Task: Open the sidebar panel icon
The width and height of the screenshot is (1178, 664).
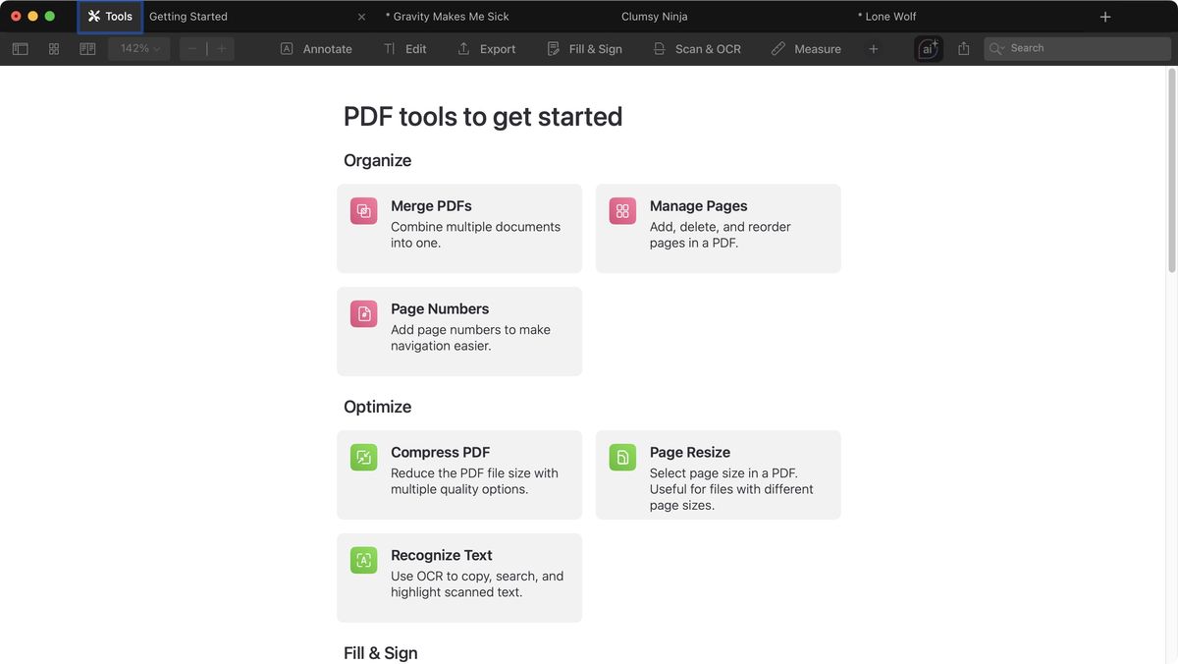Action: coord(20,47)
